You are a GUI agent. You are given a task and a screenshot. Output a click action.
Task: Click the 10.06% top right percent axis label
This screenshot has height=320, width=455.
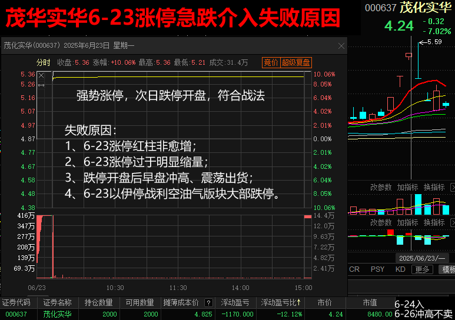click(x=324, y=74)
